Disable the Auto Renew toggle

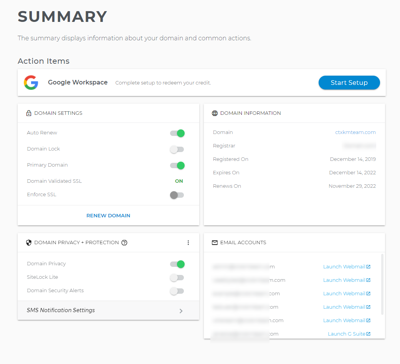(177, 133)
